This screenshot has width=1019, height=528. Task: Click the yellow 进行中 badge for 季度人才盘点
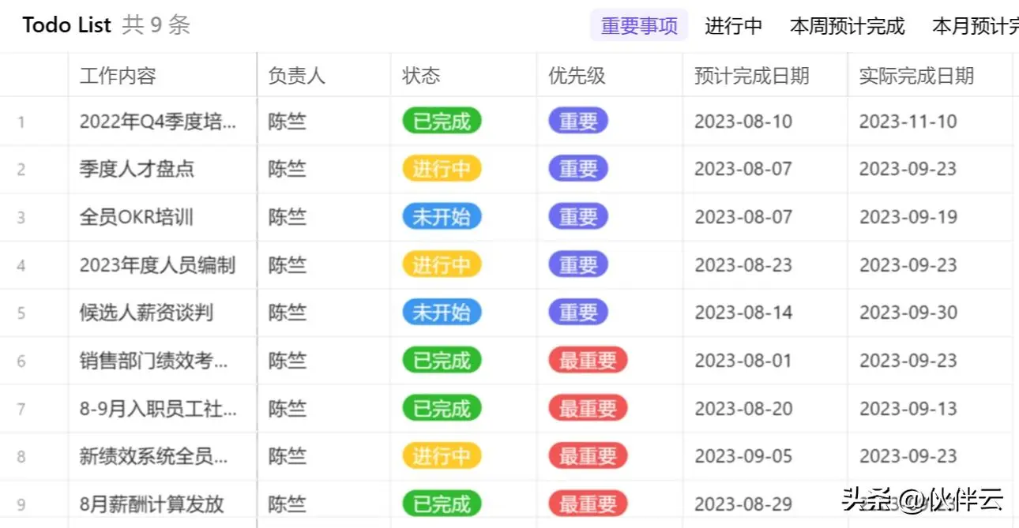pos(441,168)
